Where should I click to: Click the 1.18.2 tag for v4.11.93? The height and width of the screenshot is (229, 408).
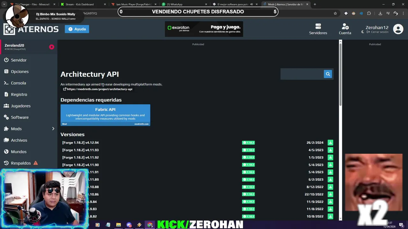point(248,150)
